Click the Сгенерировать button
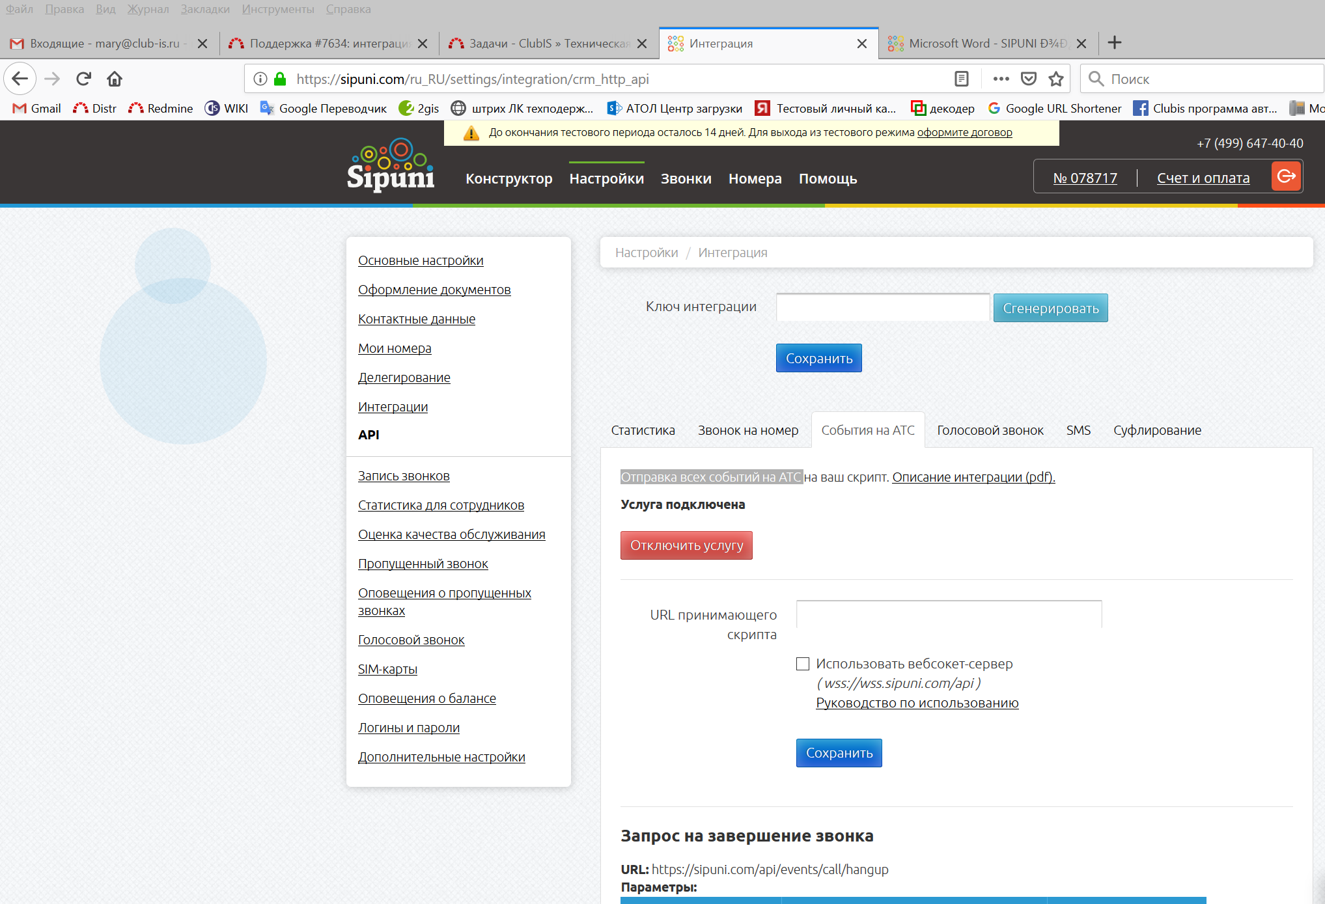Screen dimensions: 1325x904 point(1051,308)
